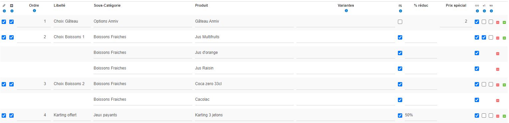Add a product to Choix Gâteau with green plus
This screenshot has width=509, height=123.
tap(504, 22)
